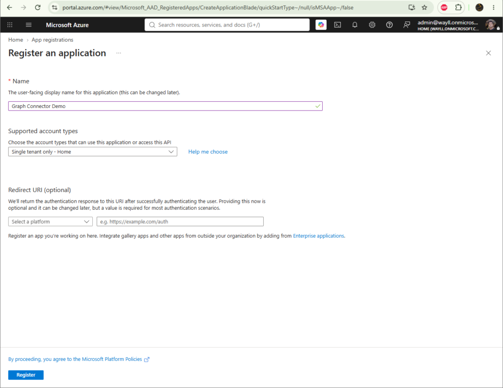
Task: Open the Microsoft Platform Policies link
Action: 79,359
